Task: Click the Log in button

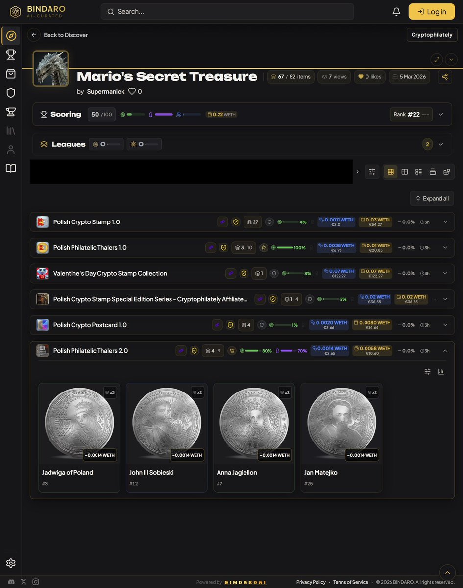Action: [432, 11]
